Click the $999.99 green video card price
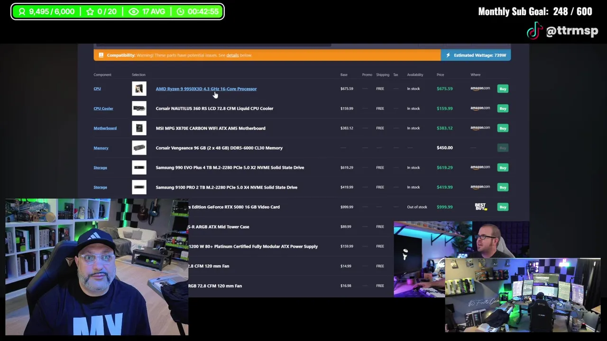Screen dimensions: 607x341 (444, 207)
